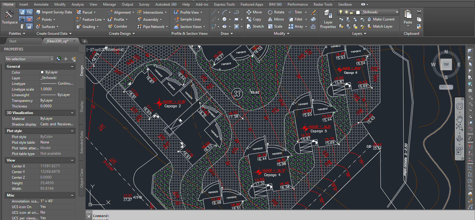Select the Extended Data side tab
Image resolution: width=475 pixels, height=220 pixels.
(x=82, y=142)
